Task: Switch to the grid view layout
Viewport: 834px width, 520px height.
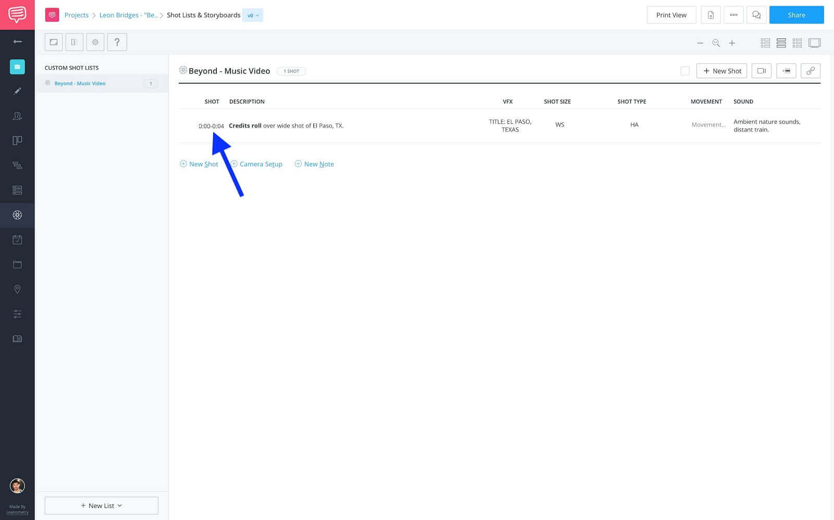Action: coord(797,43)
